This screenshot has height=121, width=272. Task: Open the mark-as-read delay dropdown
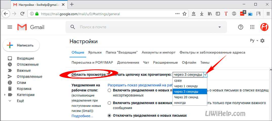(x=190, y=75)
